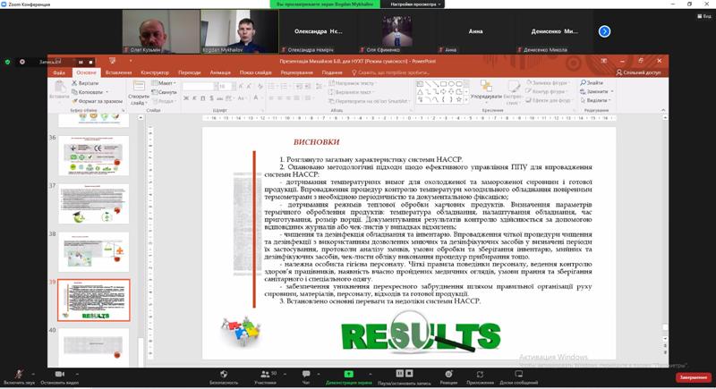Open the font color A dropdown
This screenshot has width=716, height=389.
click(257, 98)
